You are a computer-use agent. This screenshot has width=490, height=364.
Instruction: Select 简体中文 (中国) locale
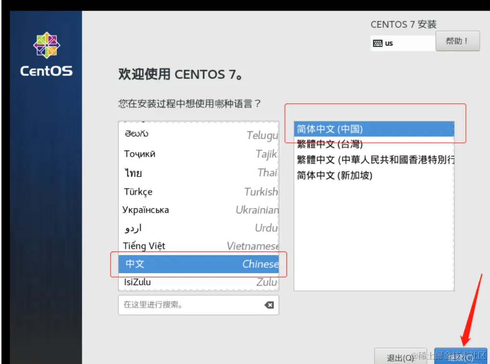pyautogui.click(x=374, y=129)
